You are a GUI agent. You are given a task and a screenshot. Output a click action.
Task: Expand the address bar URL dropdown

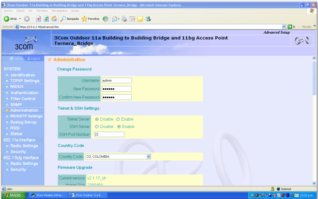point(284,27)
